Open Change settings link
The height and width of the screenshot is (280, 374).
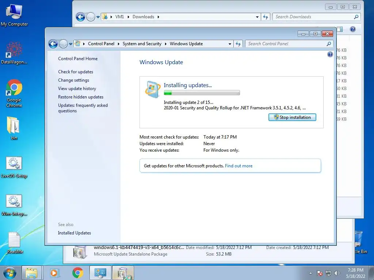(73, 80)
